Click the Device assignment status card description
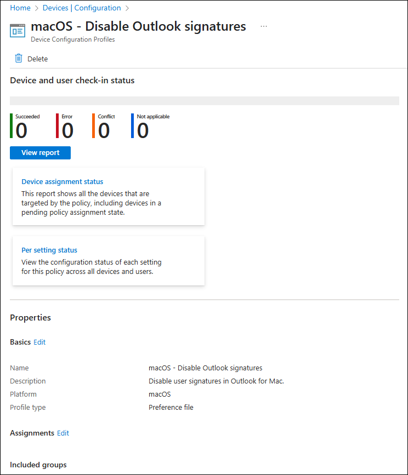Screen dimensions: 408x475 91,203
